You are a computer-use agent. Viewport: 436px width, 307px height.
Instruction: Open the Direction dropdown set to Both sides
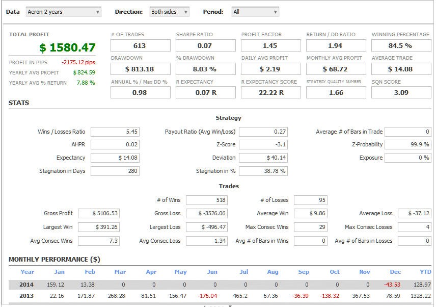168,11
